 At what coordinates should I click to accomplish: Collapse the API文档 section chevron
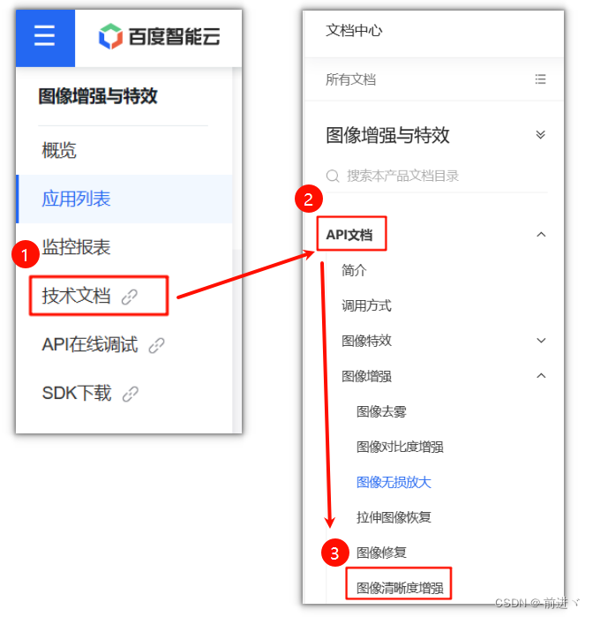tap(541, 235)
